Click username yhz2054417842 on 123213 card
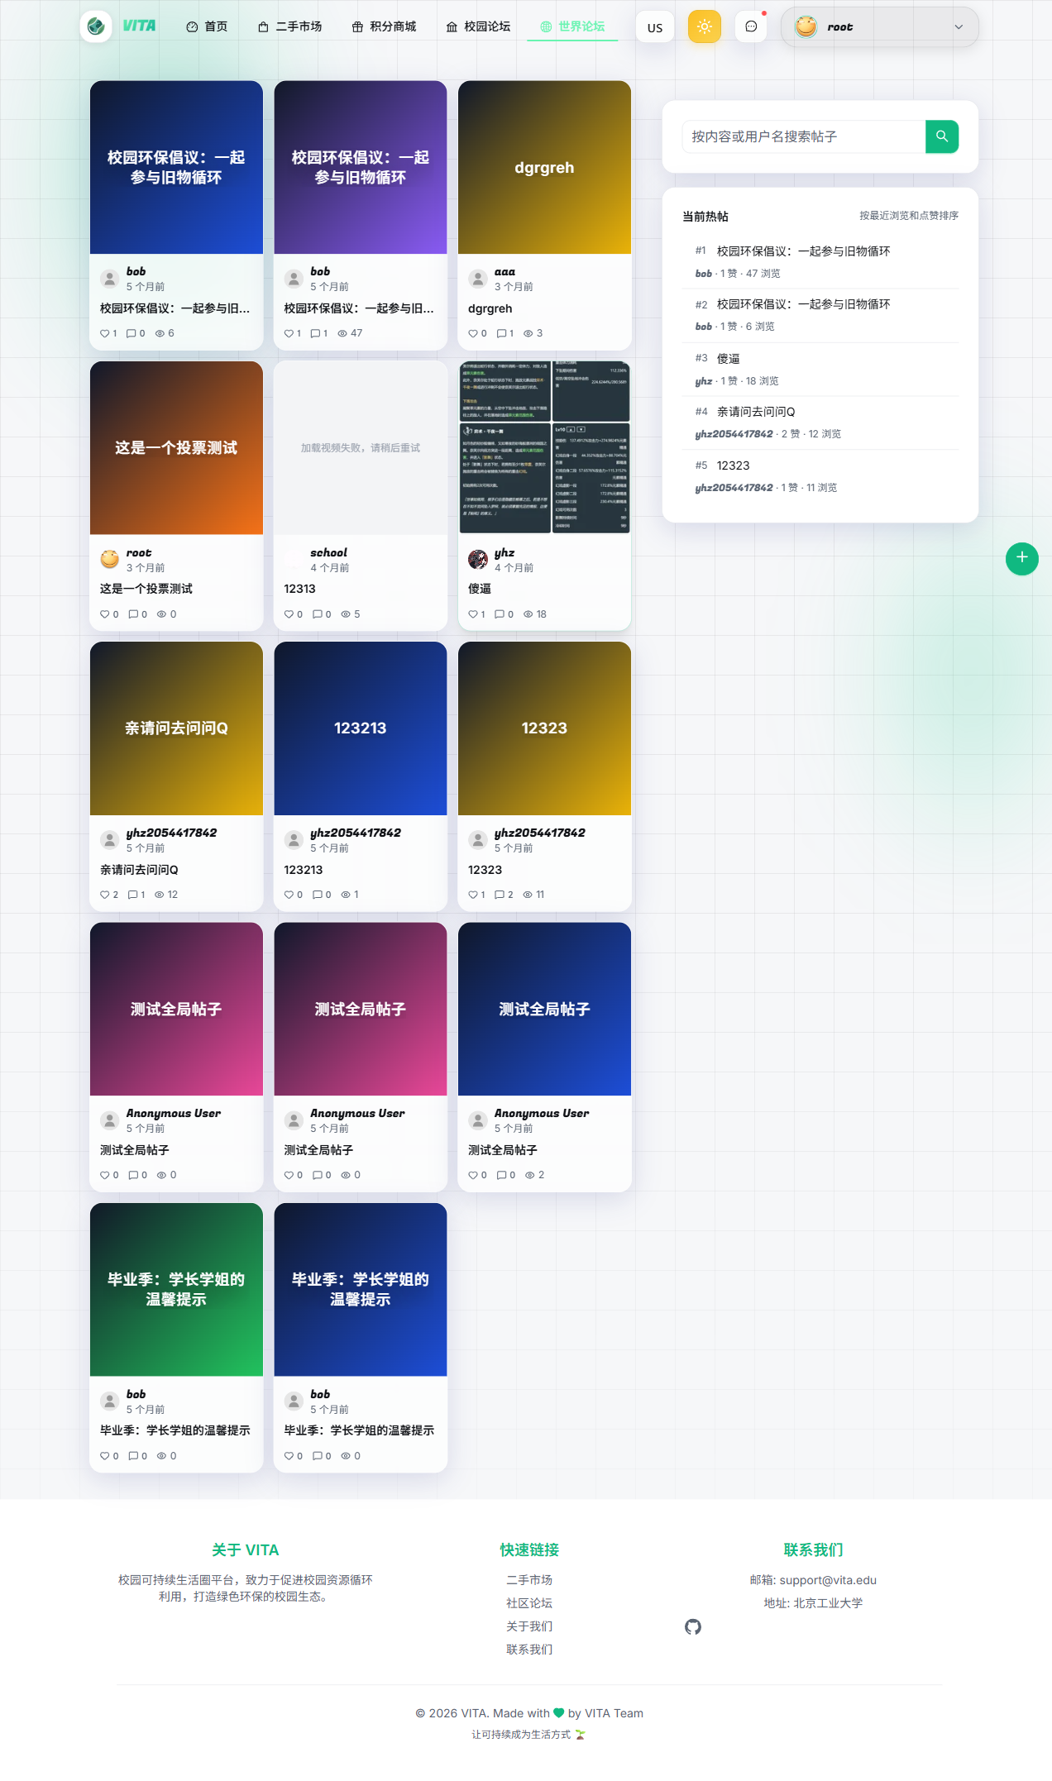Image resolution: width=1052 pixels, height=1781 pixels. point(356,833)
